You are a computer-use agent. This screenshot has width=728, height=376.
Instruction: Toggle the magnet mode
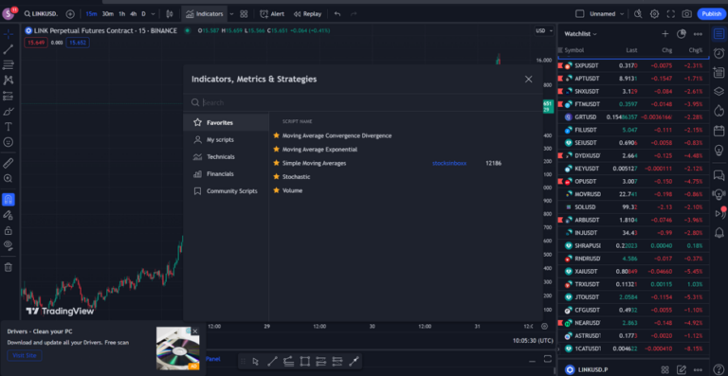coord(9,200)
